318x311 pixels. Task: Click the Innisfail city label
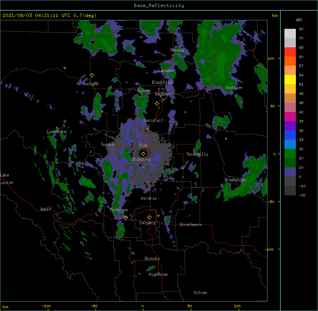click(153, 120)
